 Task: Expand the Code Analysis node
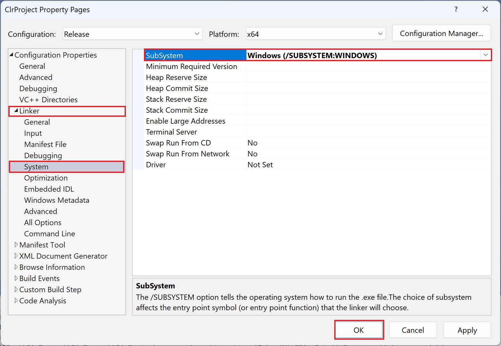point(16,301)
